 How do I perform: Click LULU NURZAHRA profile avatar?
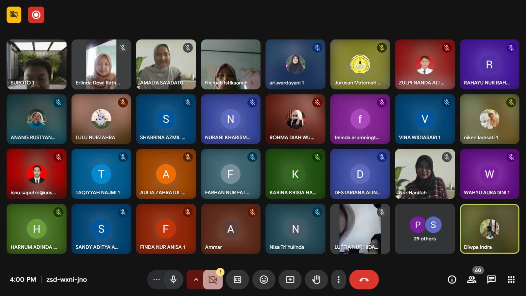pos(101,119)
